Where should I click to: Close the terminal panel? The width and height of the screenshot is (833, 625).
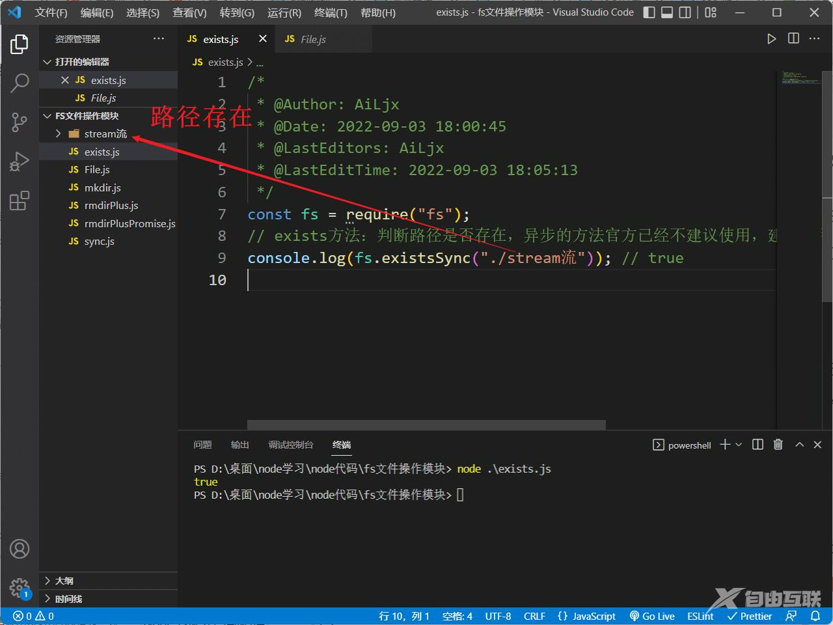pyautogui.click(x=818, y=444)
